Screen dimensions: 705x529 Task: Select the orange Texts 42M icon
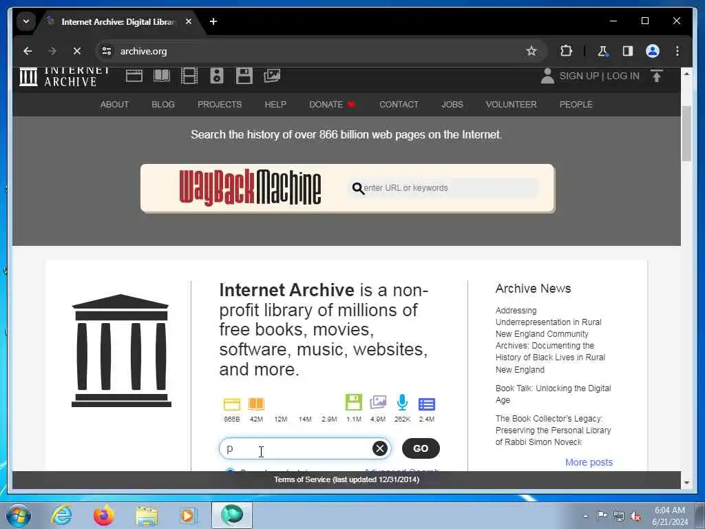pos(256,404)
